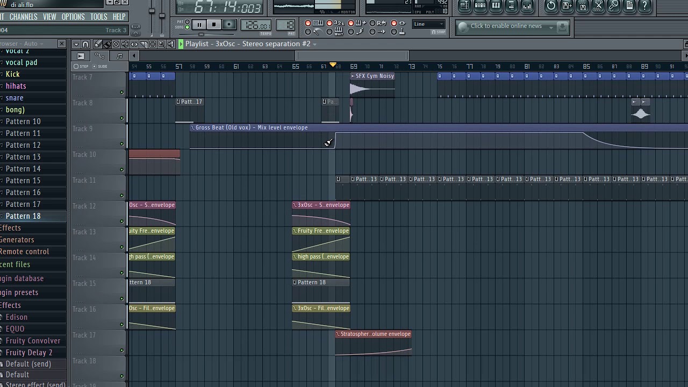Open the online news dropdown arrow

[551, 27]
